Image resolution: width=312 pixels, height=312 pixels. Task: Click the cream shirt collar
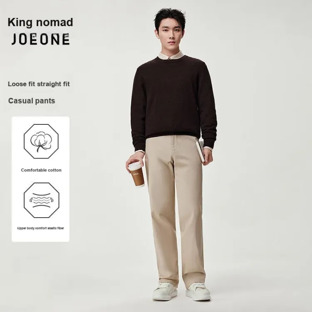(170, 55)
